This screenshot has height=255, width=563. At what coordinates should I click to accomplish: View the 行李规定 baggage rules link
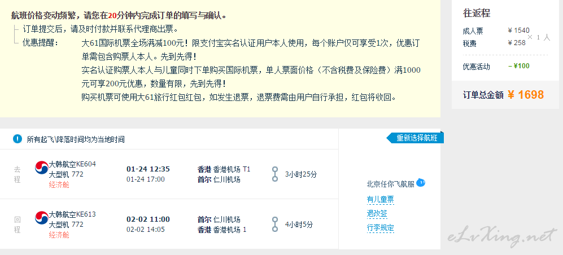pos(380,228)
